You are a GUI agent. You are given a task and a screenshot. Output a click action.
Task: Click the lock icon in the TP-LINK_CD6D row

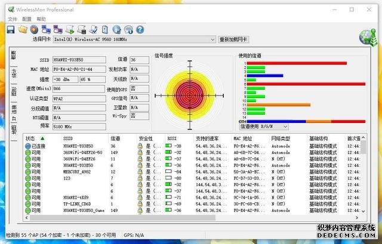click(x=140, y=204)
